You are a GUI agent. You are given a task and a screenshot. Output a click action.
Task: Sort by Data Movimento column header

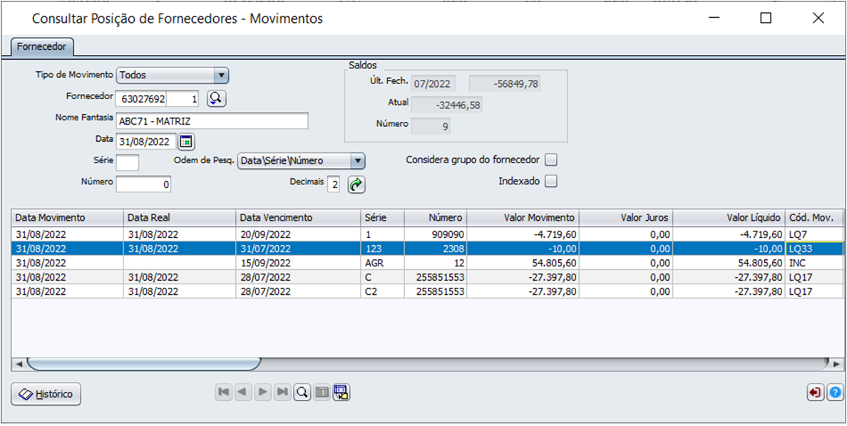pos(68,217)
